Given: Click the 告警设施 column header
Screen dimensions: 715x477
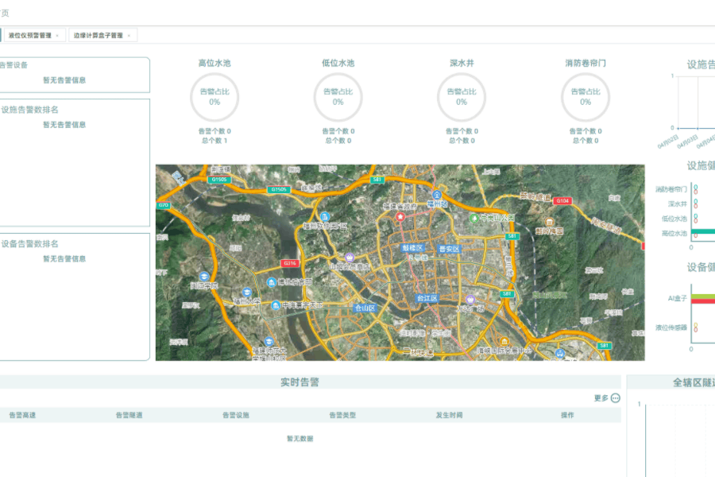Looking at the screenshot, I should (x=236, y=415).
